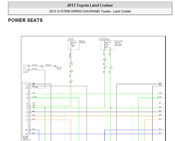The height and width of the screenshot is (141, 175).
Task: Click the 'LT GRN' label at ECU pin 8
Action: (35, 97)
